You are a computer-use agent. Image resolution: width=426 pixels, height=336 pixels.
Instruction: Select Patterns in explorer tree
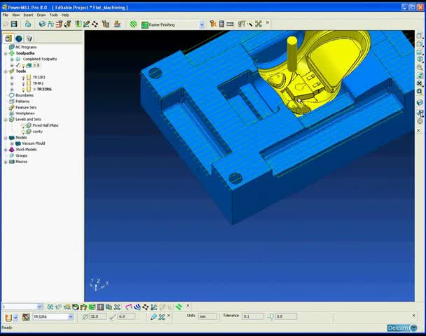[22, 101]
